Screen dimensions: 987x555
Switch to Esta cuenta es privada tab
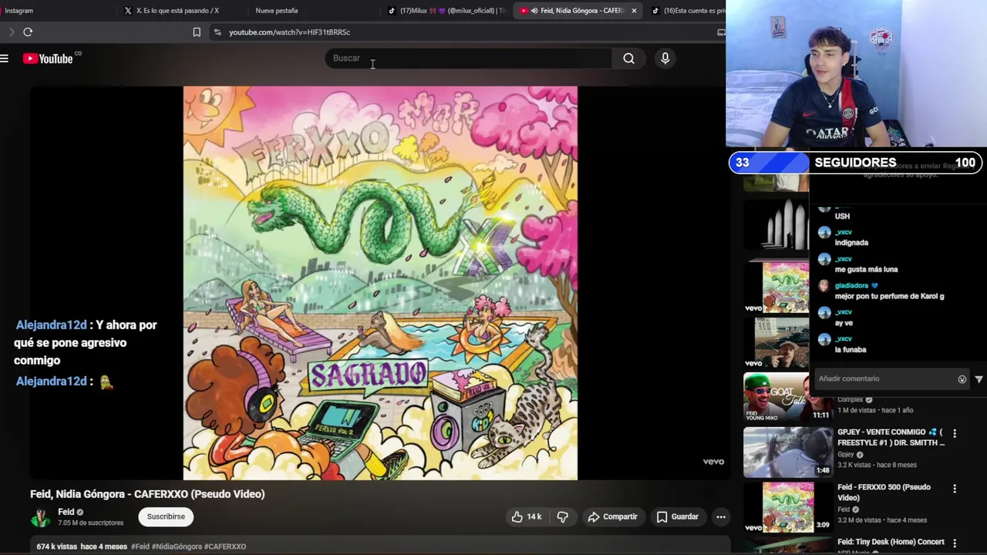[x=688, y=11]
